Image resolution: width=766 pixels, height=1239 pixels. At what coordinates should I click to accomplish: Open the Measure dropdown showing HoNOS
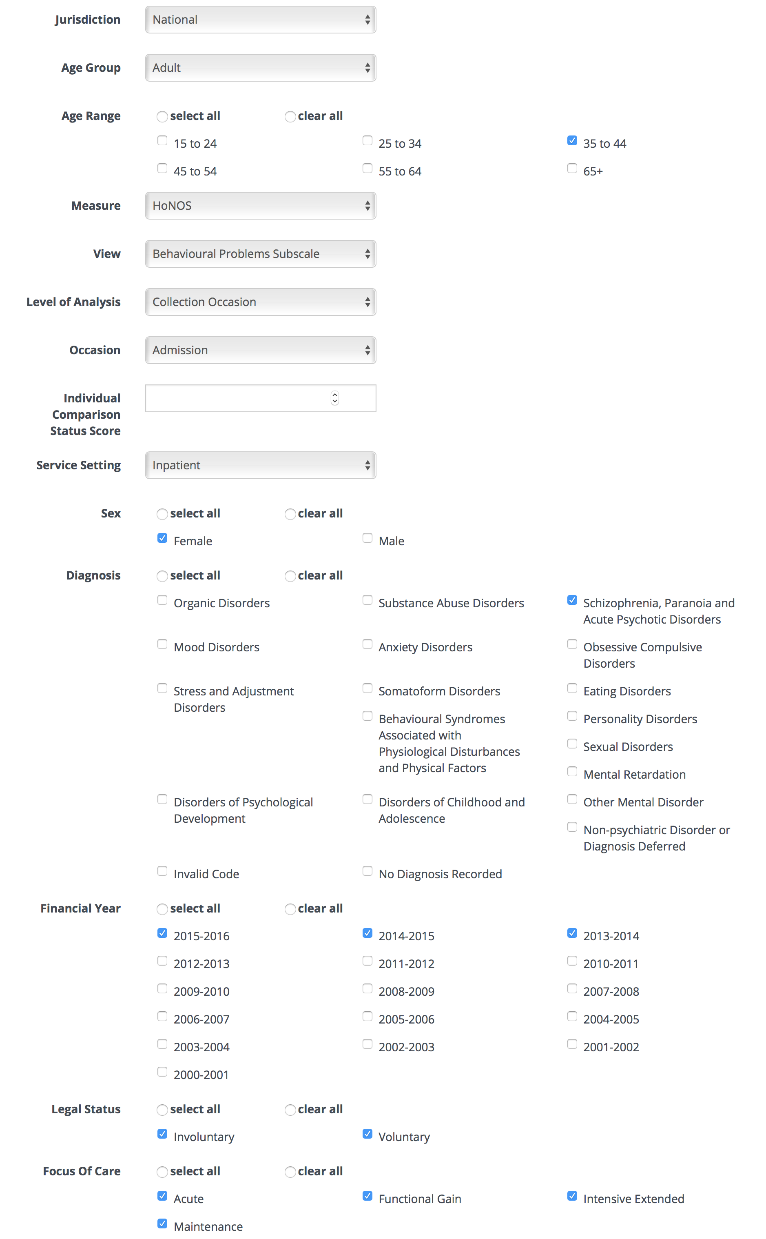coord(260,206)
